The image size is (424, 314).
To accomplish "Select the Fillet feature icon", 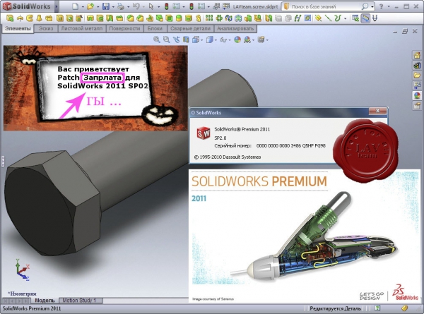I will (x=130, y=18).
